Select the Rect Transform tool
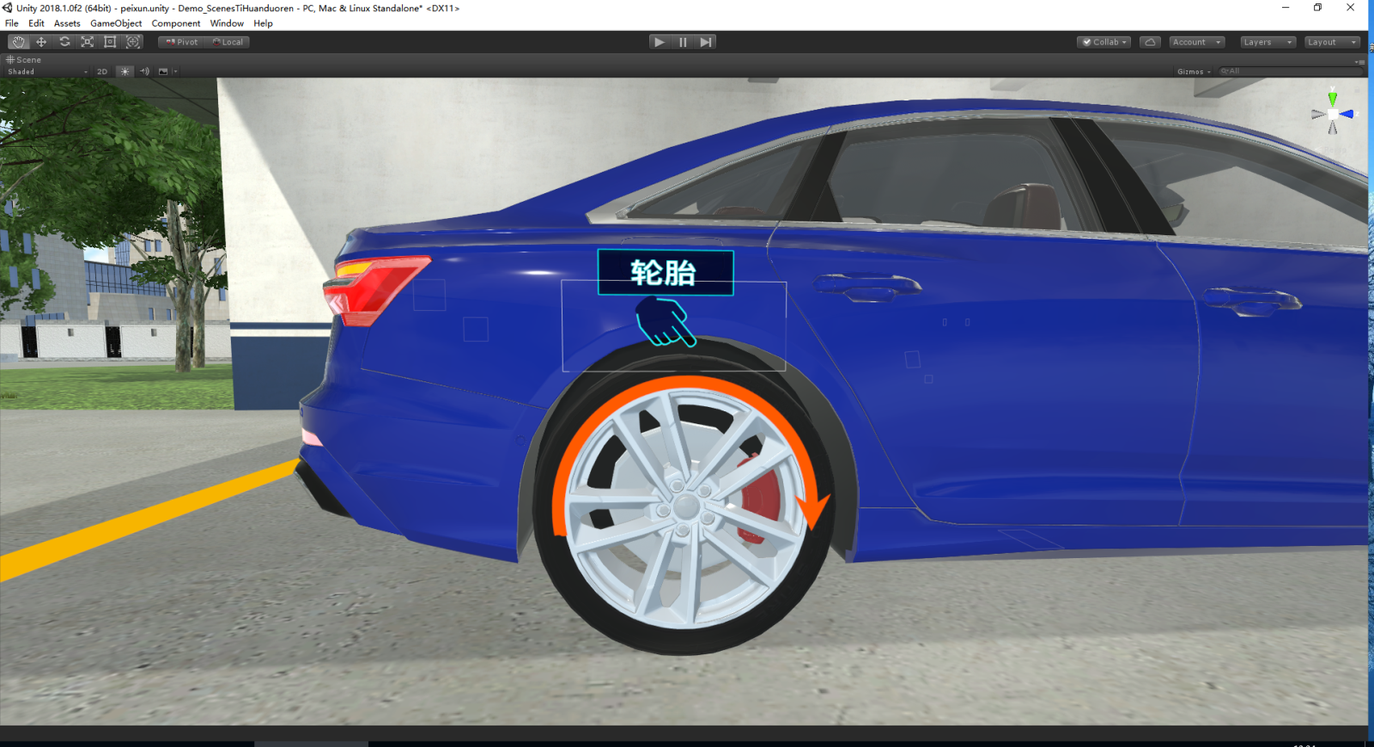 click(x=110, y=42)
